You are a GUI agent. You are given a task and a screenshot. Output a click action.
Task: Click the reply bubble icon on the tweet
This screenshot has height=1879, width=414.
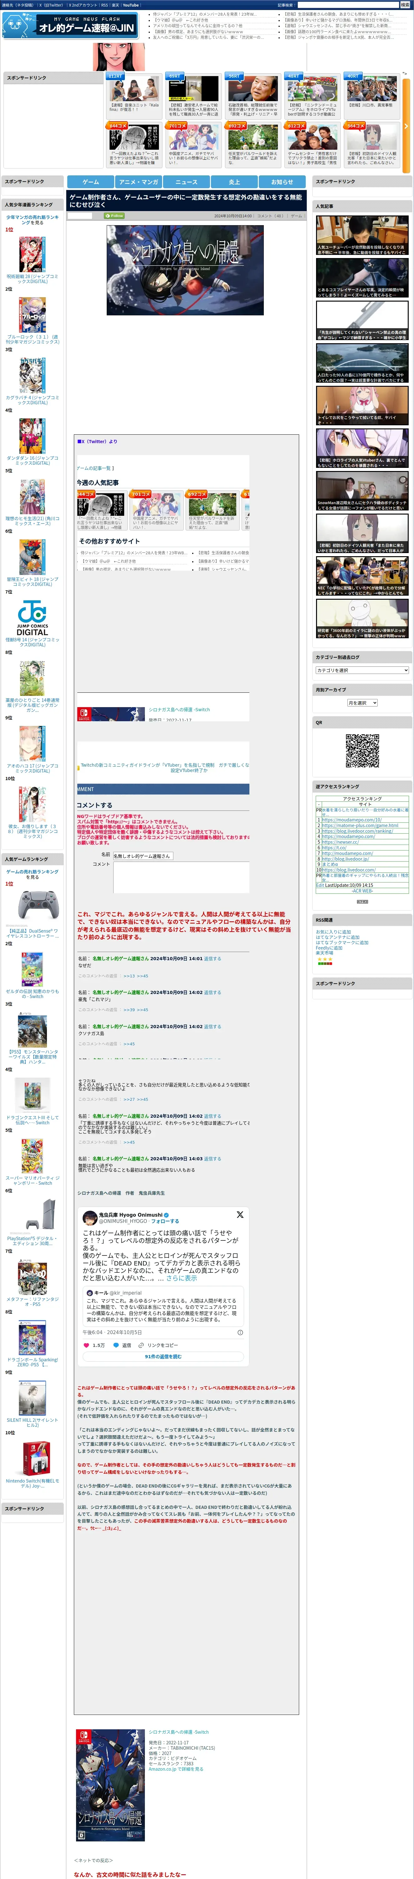[116, 1345]
